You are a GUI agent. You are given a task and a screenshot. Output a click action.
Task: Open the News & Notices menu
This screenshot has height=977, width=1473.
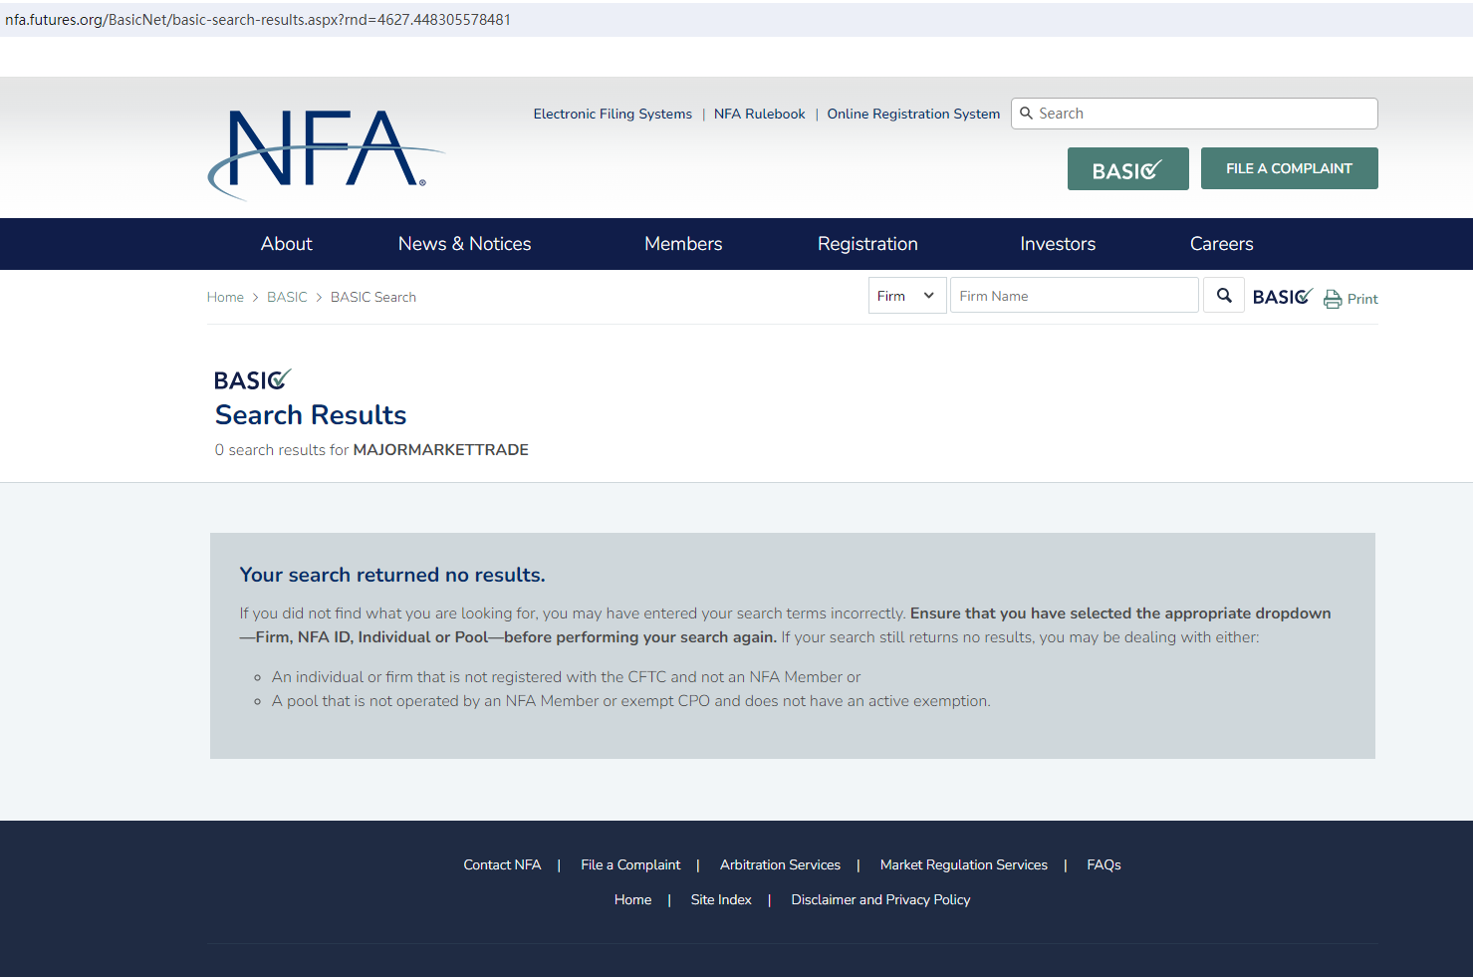464,244
